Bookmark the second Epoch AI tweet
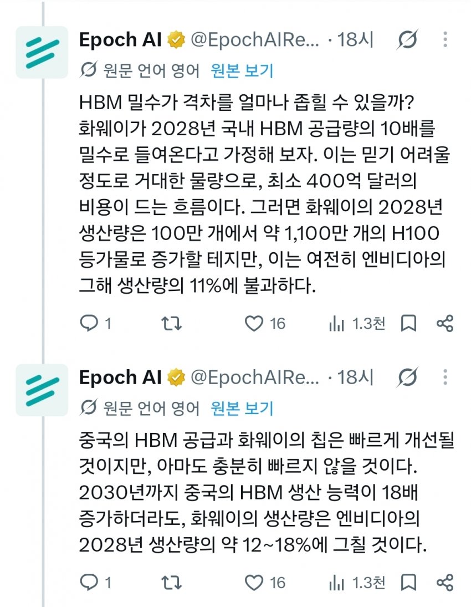Screen dimensions: 471x607 tap(408, 582)
